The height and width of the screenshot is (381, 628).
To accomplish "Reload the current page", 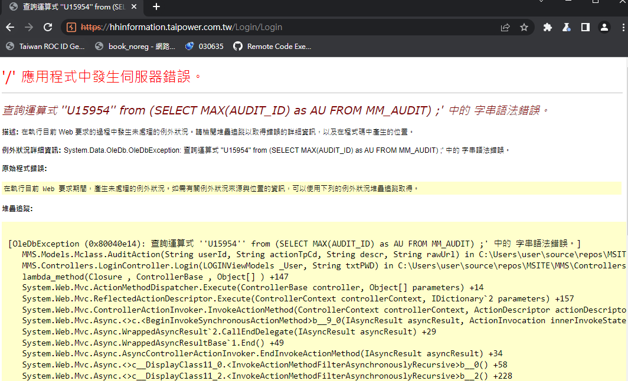I will click(48, 27).
